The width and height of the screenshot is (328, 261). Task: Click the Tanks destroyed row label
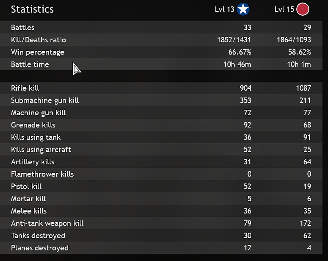tap(38, 236)
